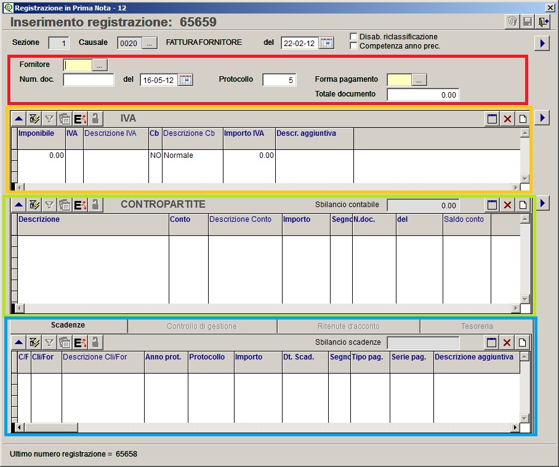Click the NO cell under the Cb column
The image size is (559, 467).
[x=155, y=155]
